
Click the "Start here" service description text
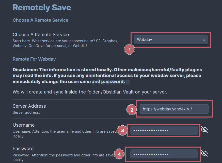[x=66, y=43]
